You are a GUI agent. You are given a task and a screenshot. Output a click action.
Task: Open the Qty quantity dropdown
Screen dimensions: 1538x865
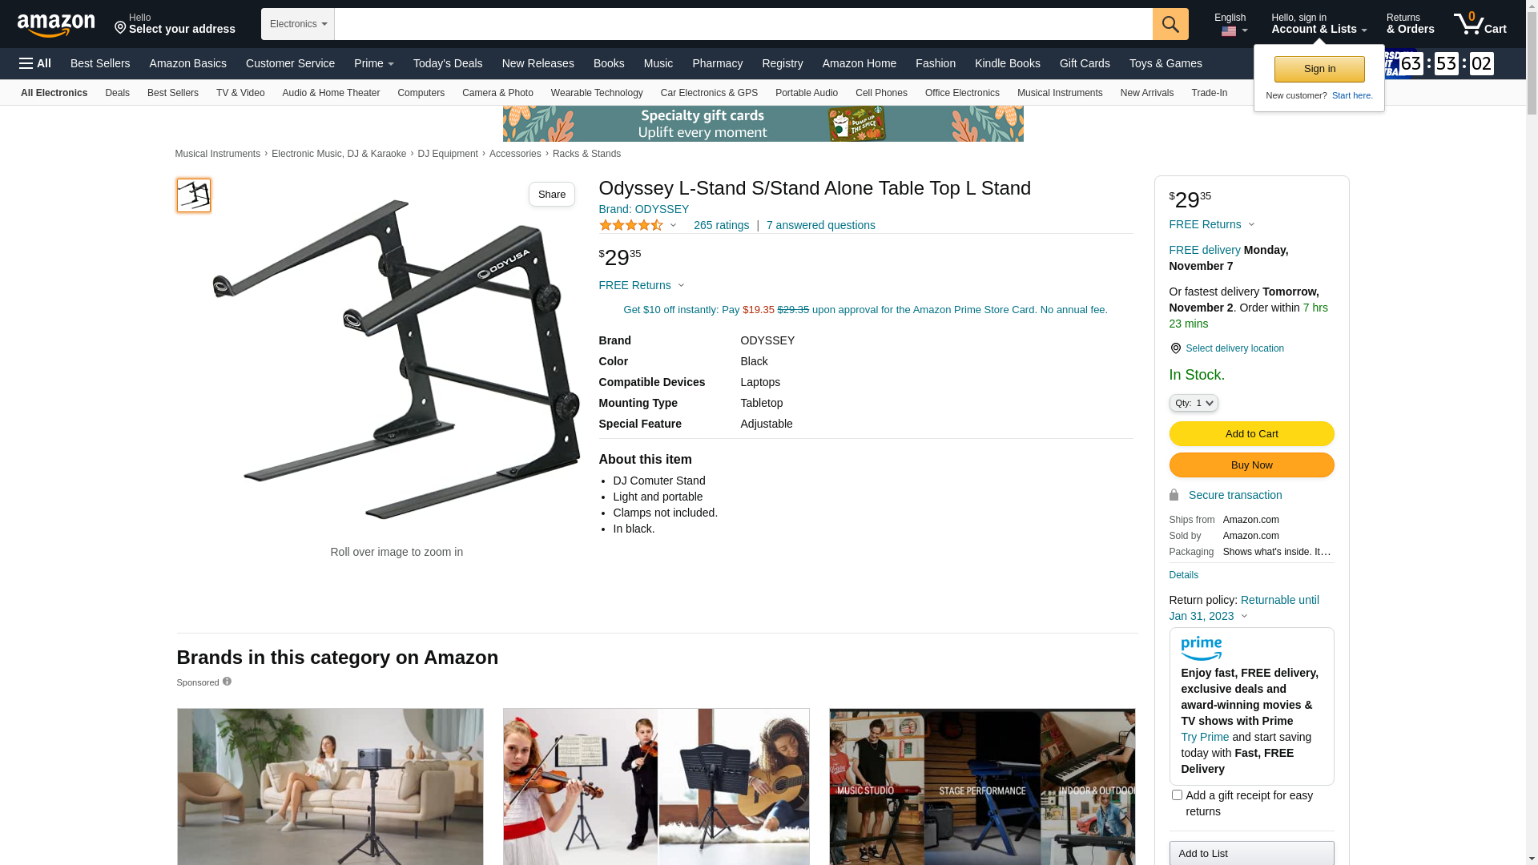tap(1194, 403)
